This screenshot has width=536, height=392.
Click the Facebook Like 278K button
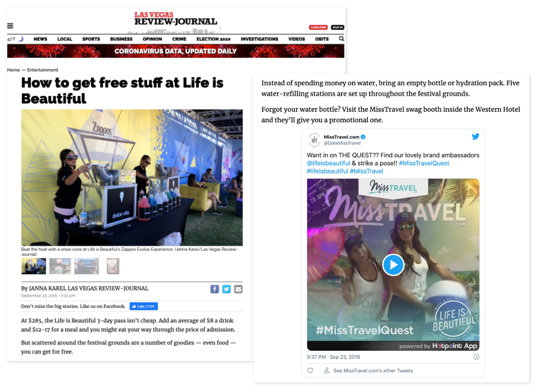coord(144,306)
